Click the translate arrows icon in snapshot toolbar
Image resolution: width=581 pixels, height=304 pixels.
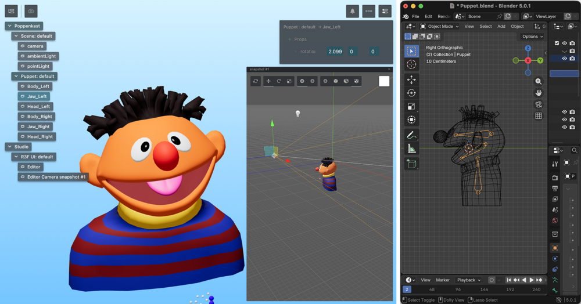(268, 81)
